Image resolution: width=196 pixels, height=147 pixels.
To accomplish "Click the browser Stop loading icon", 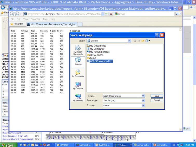I will click(x=111, y=14).
